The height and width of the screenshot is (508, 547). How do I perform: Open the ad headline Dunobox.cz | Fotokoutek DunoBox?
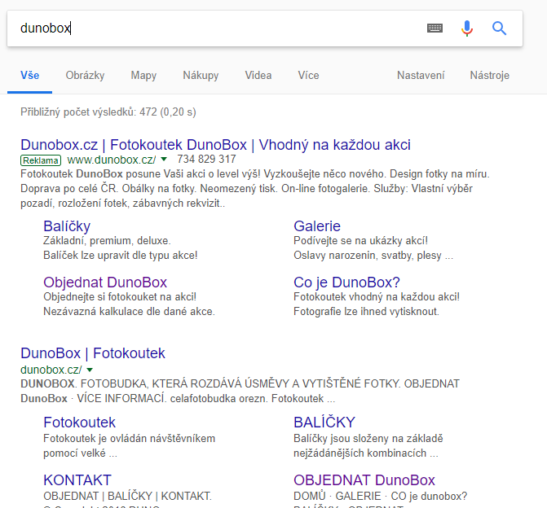pos(215,145)
